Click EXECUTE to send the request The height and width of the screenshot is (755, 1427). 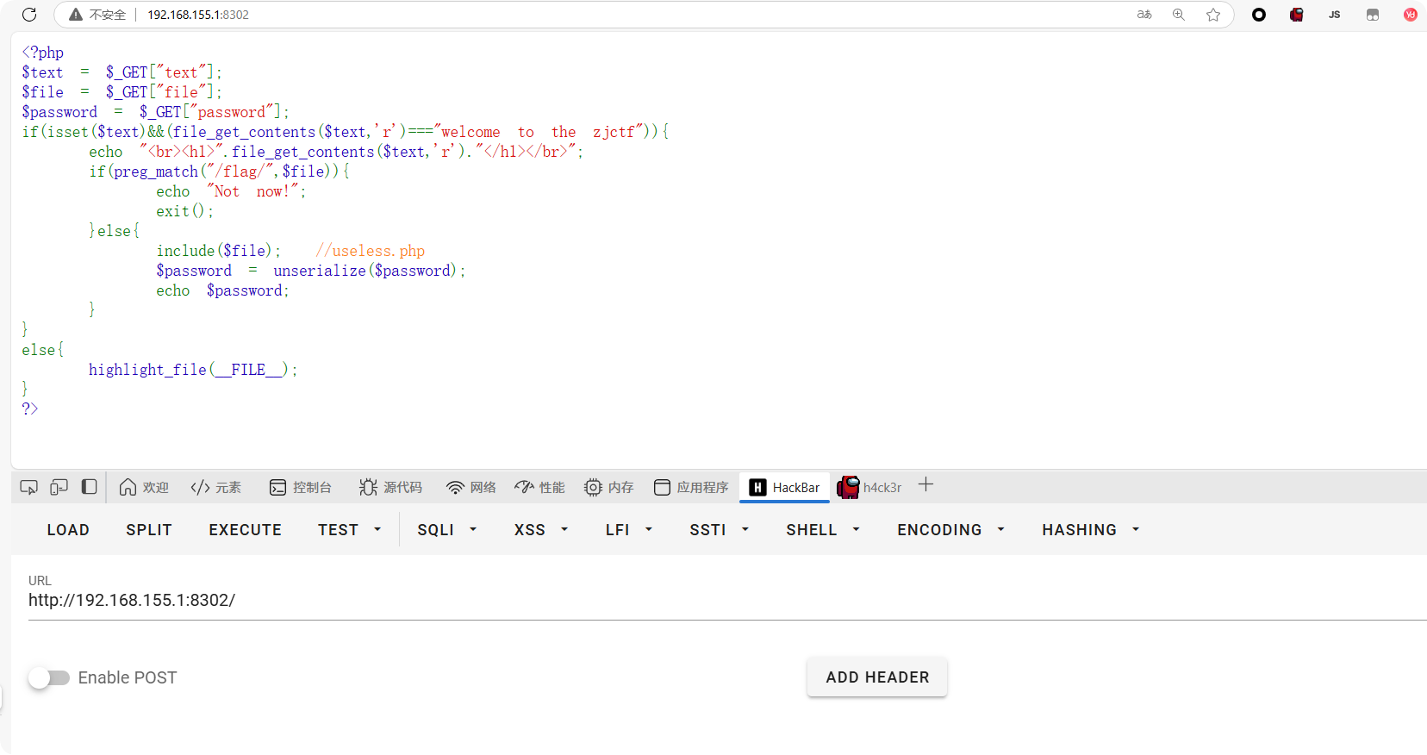[246, 530]
